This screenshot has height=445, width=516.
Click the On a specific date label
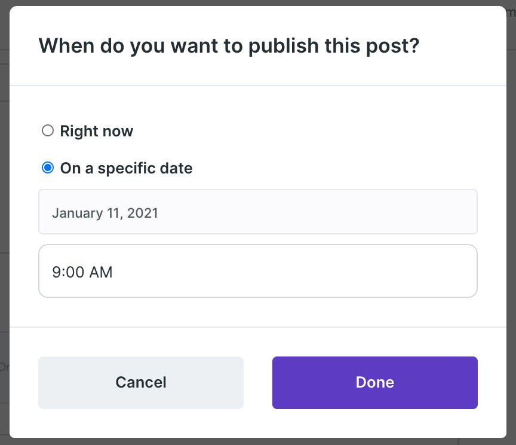127,169
